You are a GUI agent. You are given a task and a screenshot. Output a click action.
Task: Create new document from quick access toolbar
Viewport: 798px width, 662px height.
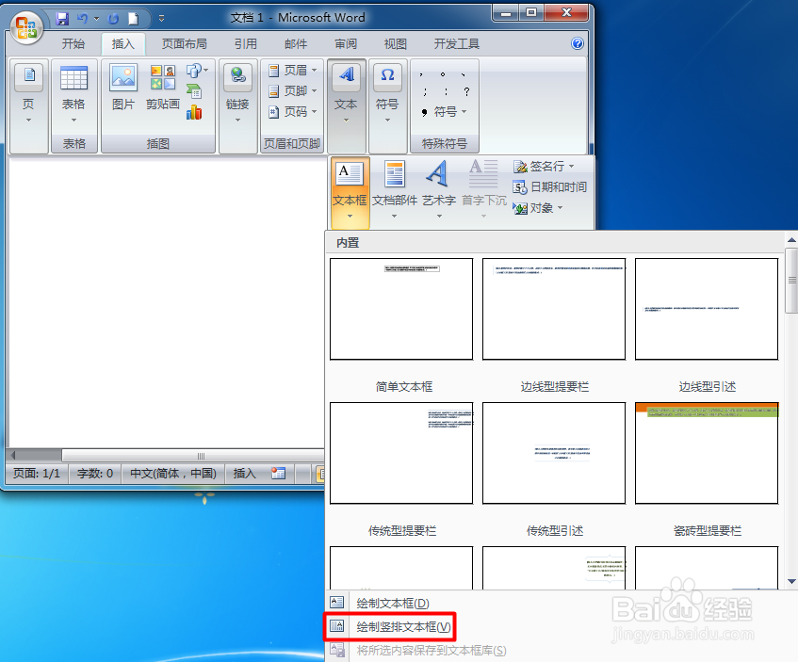click(x=134, y=19)
